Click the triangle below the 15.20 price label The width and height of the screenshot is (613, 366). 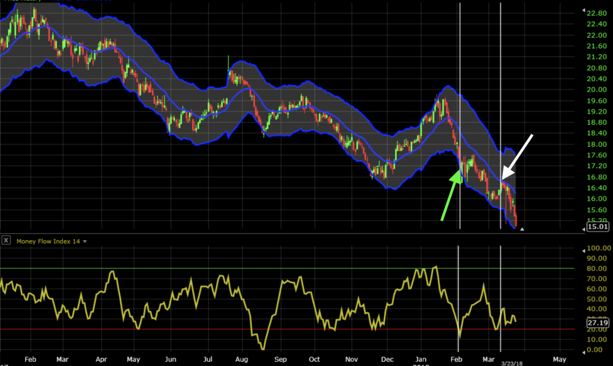522,229
